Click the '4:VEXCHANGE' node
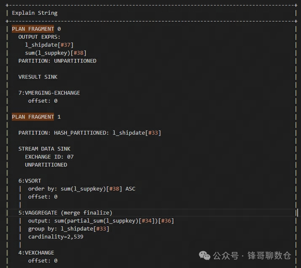301x268 pixels. pyautogui.click(x=36, y=253)
